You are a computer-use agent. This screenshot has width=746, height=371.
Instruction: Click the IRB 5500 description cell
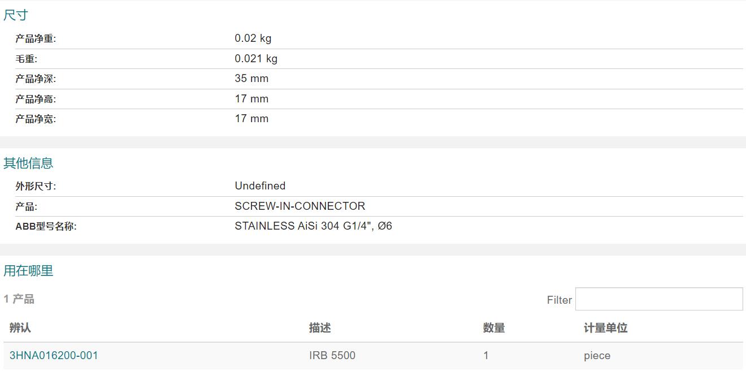[x=332, y=356]
